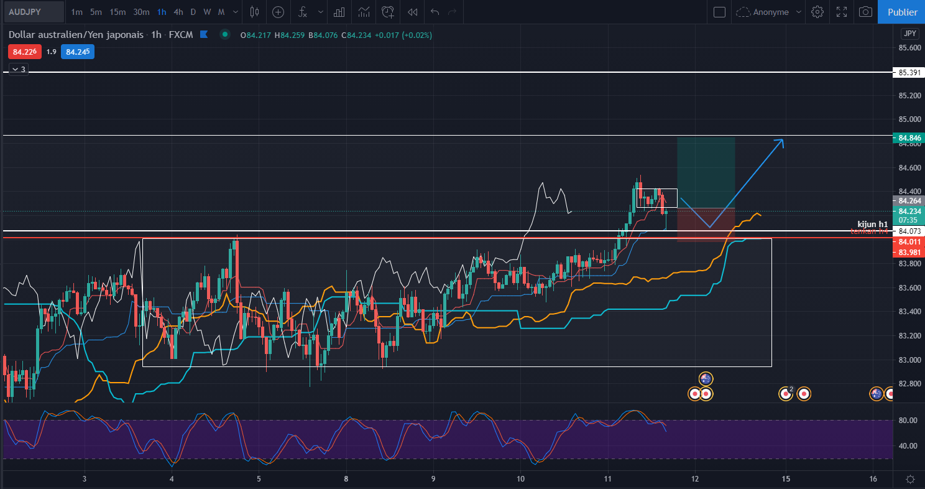
Task: Open the Japan event badged with 2
Action: (786, 393)
